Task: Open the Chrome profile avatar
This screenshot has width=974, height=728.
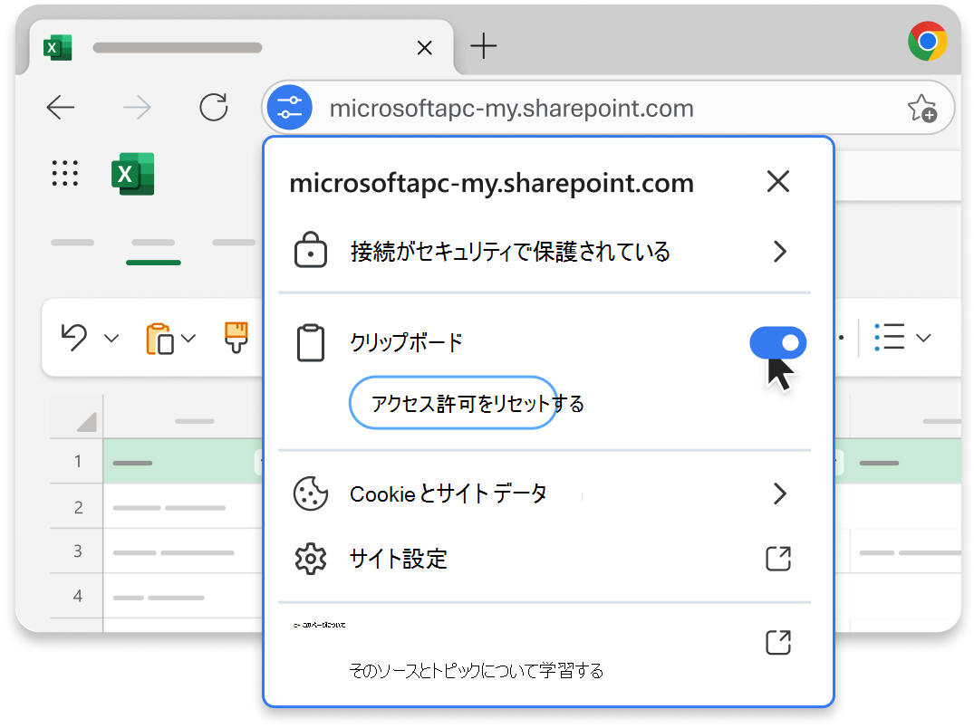Action: [x=927, y=41]
